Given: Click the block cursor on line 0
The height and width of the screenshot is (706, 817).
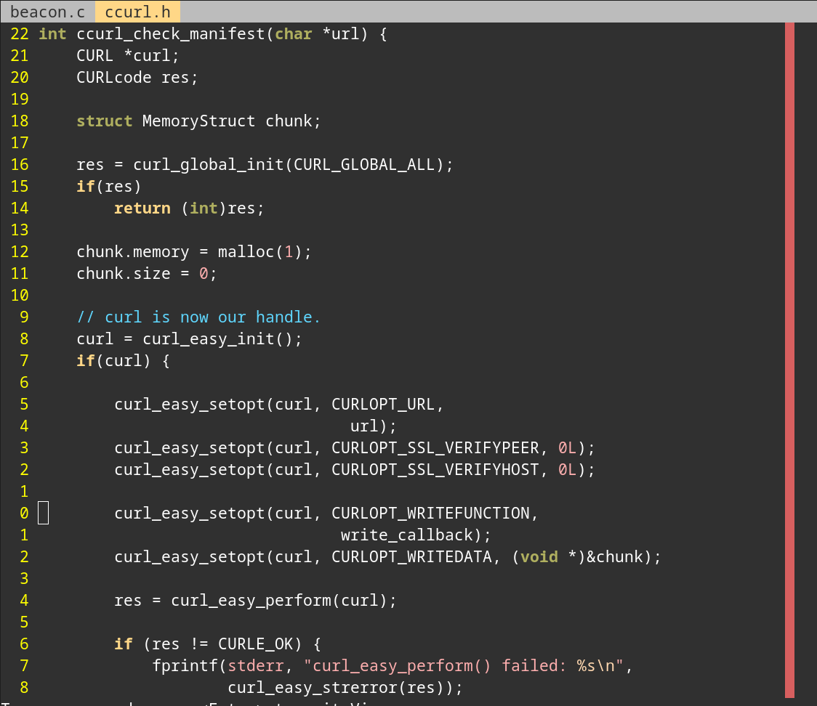Looking at the screenshot, I should [x=43, y=513].
